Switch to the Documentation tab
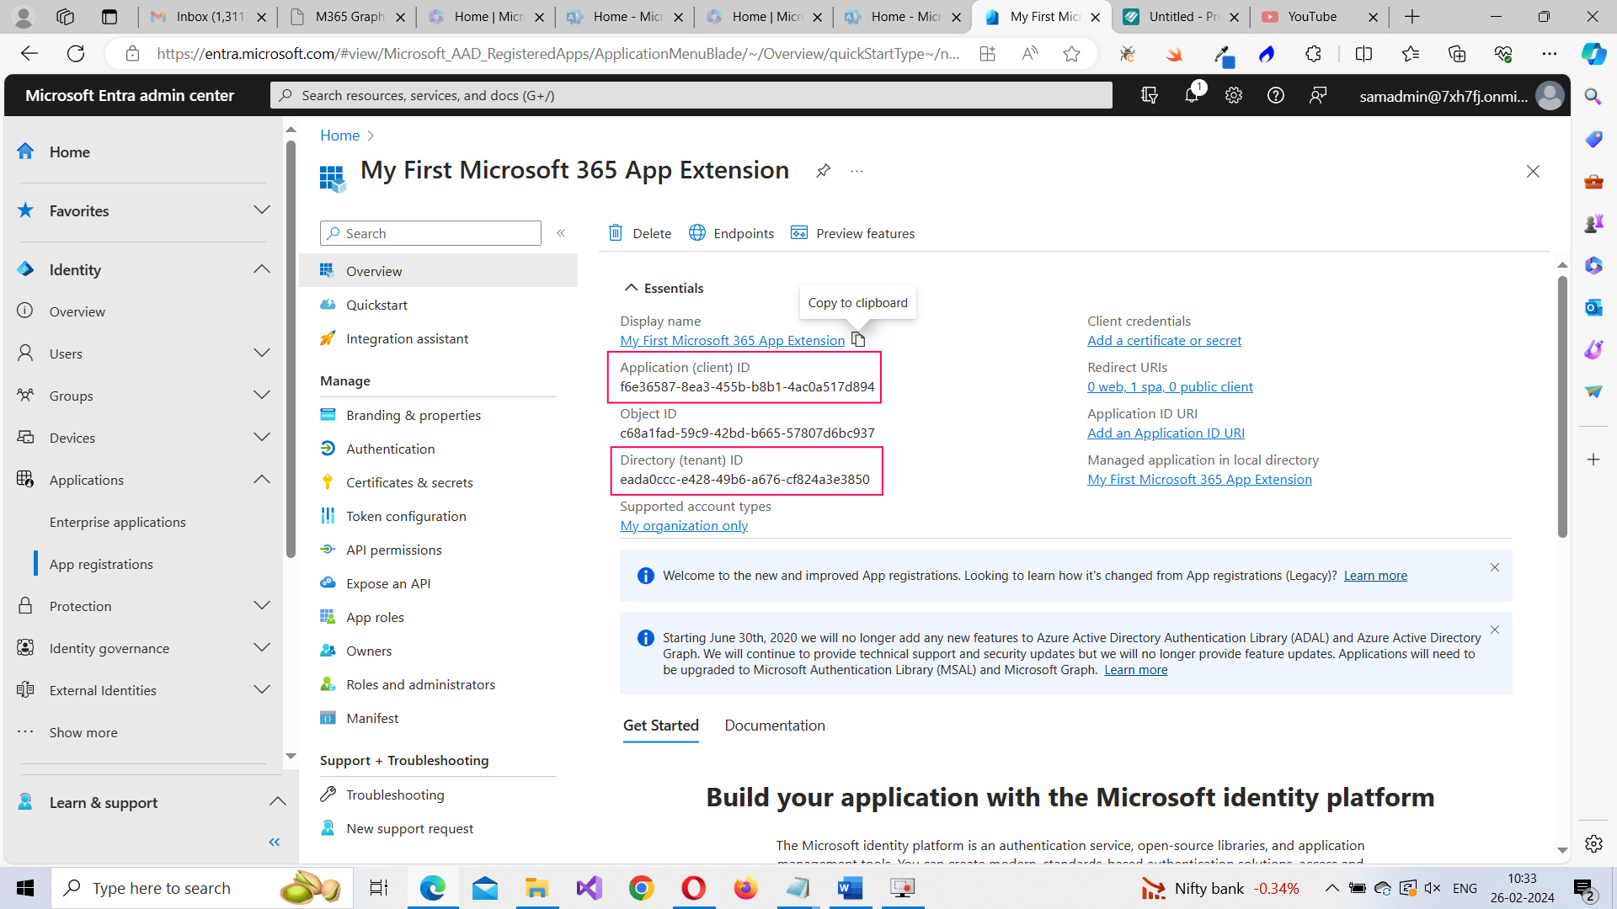 [x=774, y=725]
